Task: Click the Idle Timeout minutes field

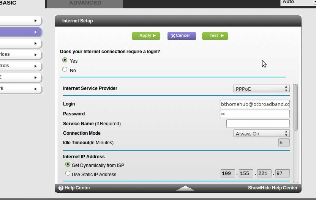Action: click(284, 143)
